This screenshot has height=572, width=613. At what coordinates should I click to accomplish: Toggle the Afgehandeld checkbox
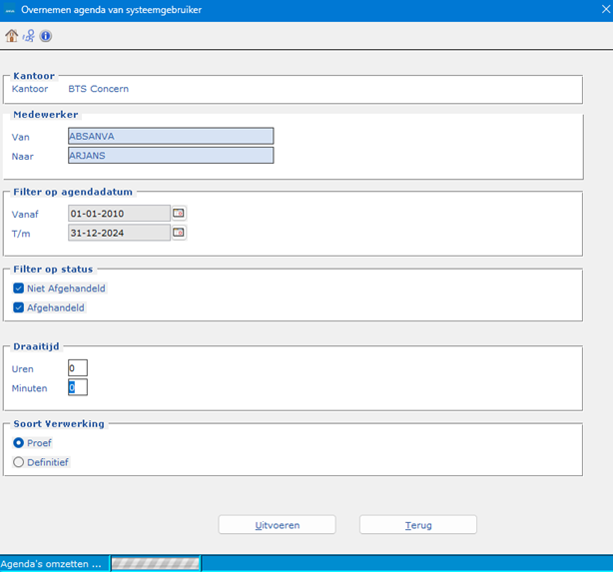[20, 307]
